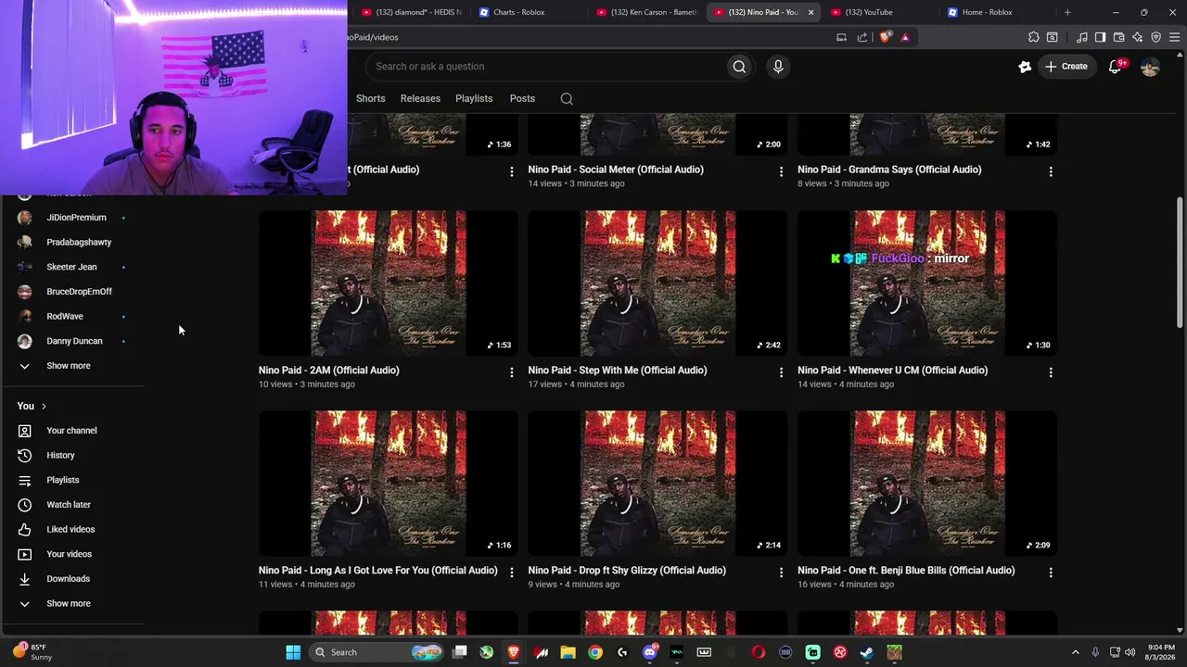Open Discord from the Windows taskbar
The height and width of the screenshot is (667, 1187).
point(650,652)
